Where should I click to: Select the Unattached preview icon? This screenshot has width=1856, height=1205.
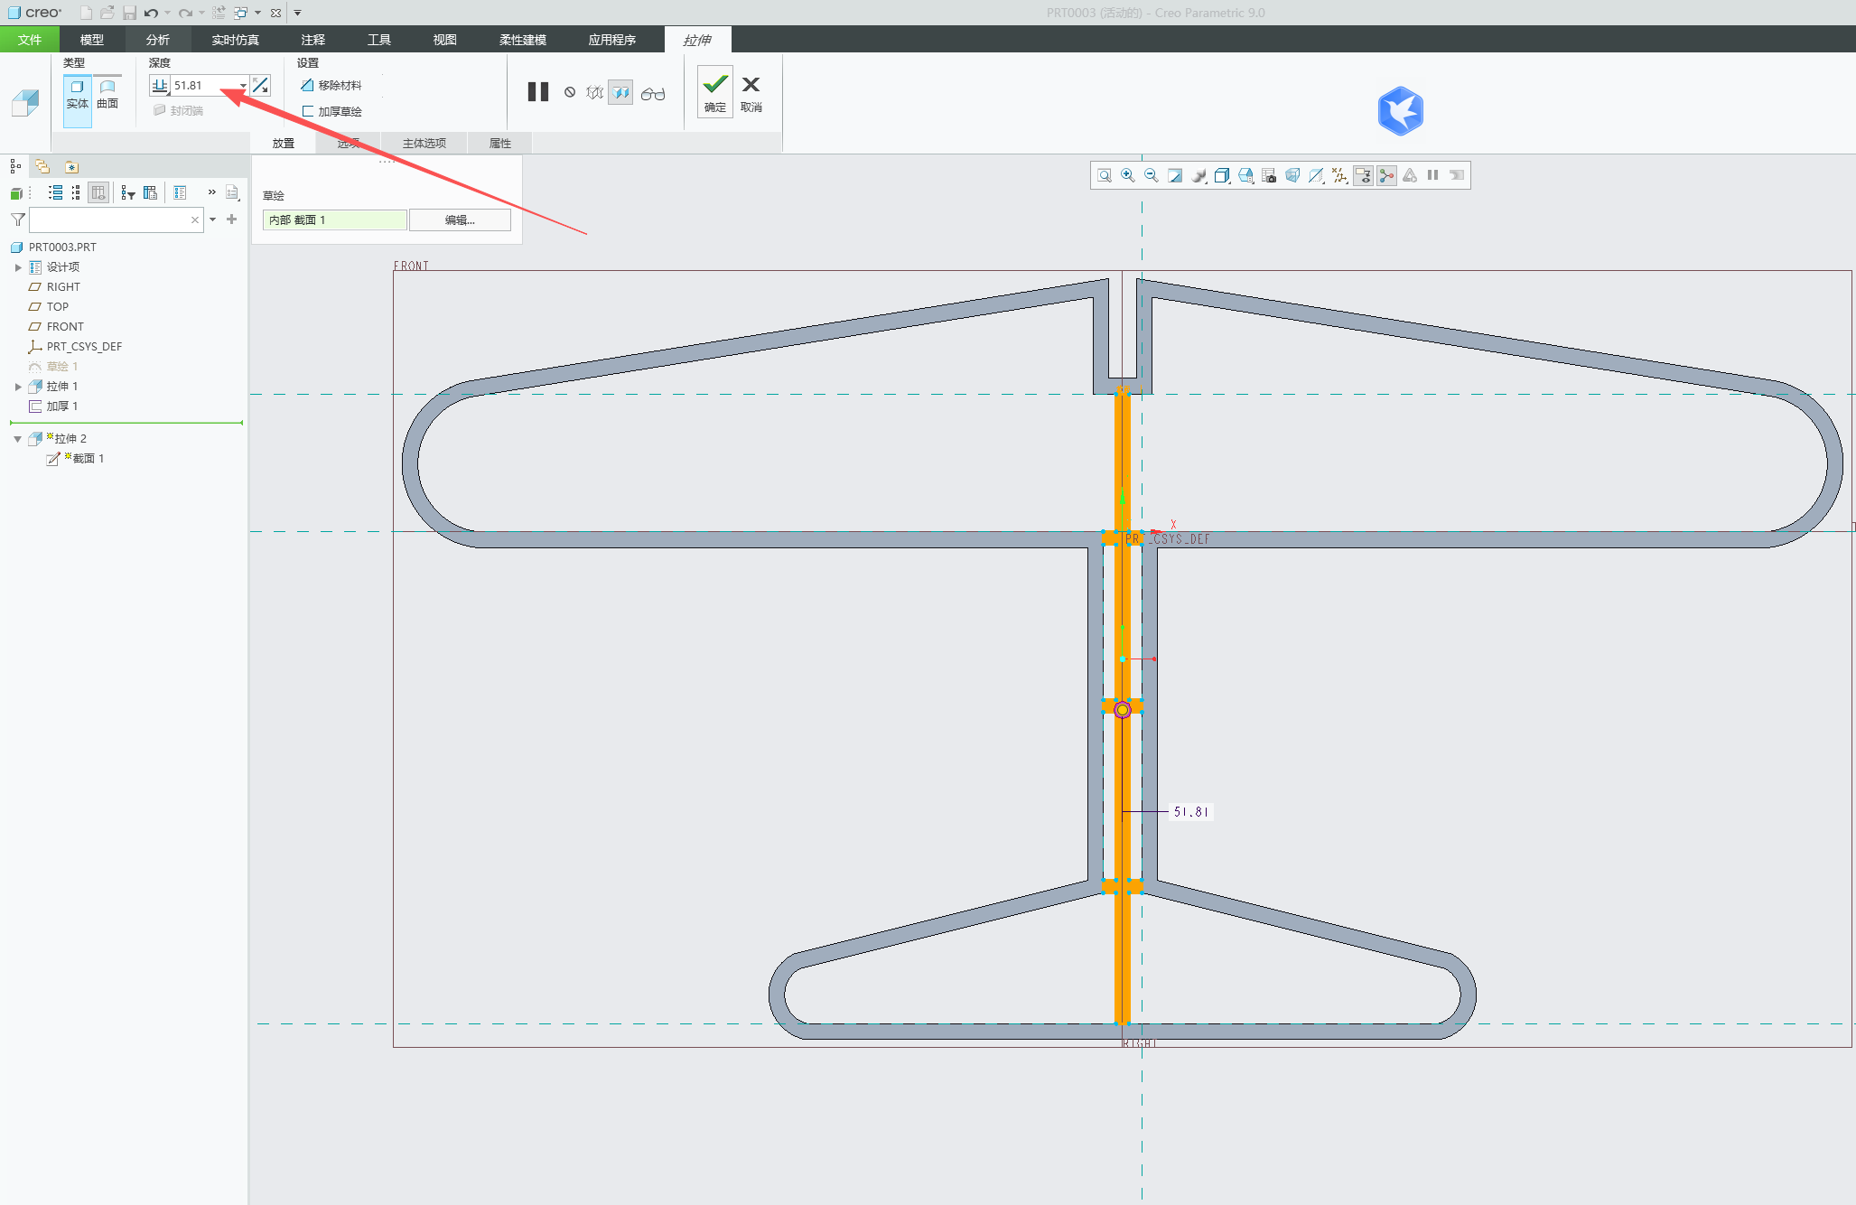pyautogui.click(x=594, y=92)
